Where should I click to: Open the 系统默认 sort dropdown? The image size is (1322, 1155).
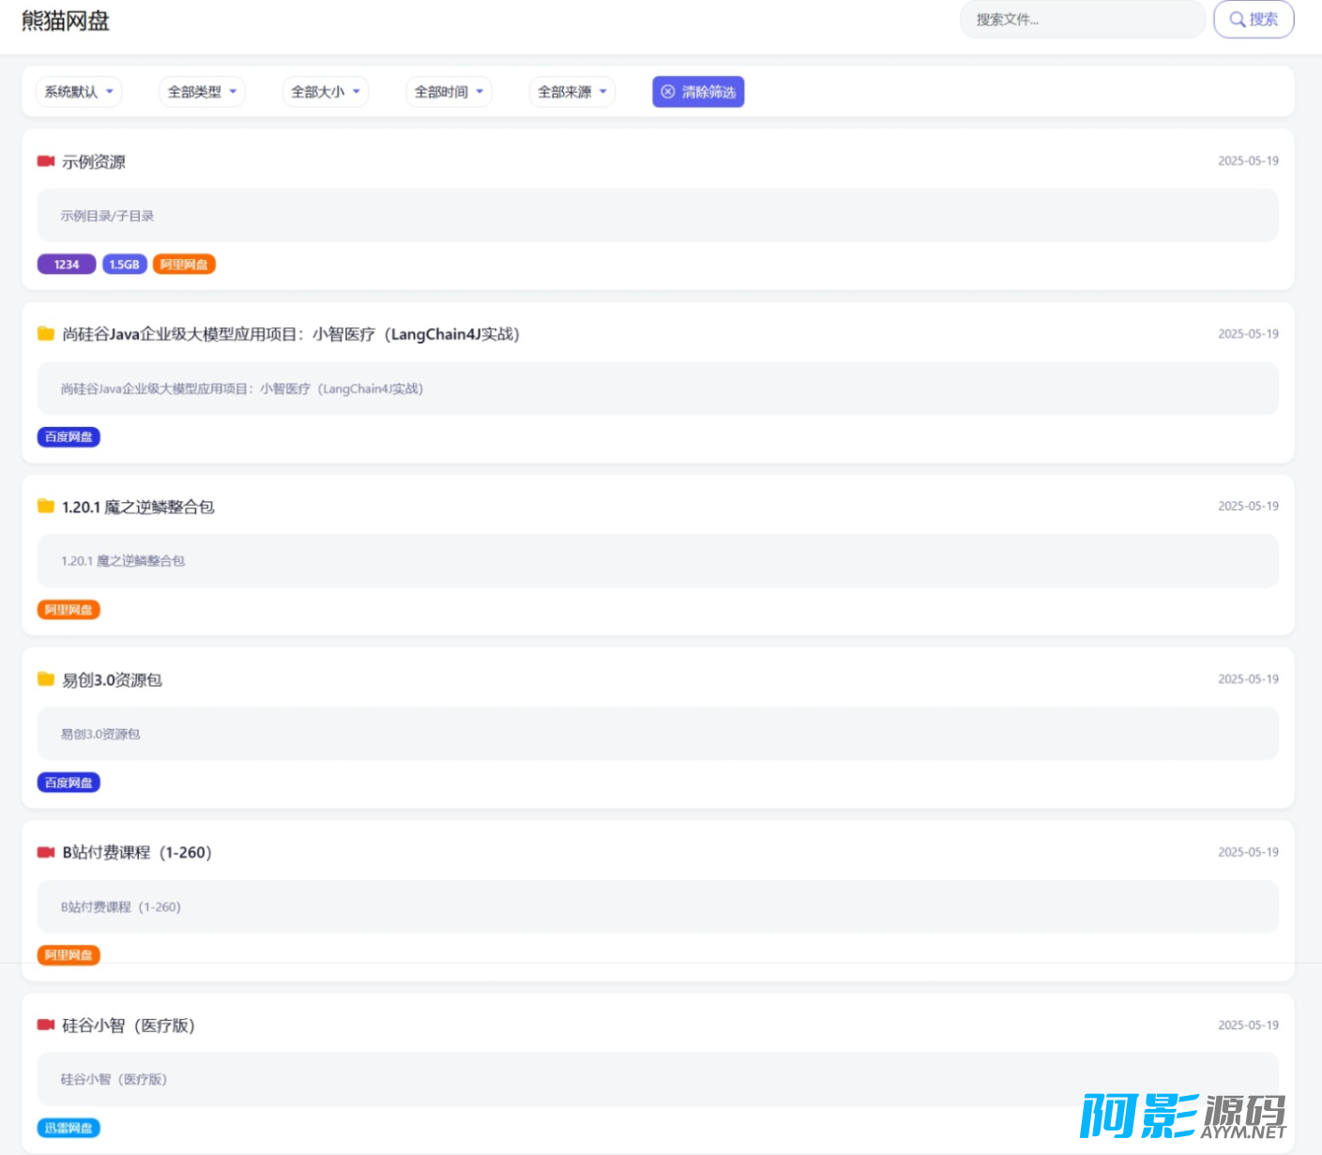79,92
